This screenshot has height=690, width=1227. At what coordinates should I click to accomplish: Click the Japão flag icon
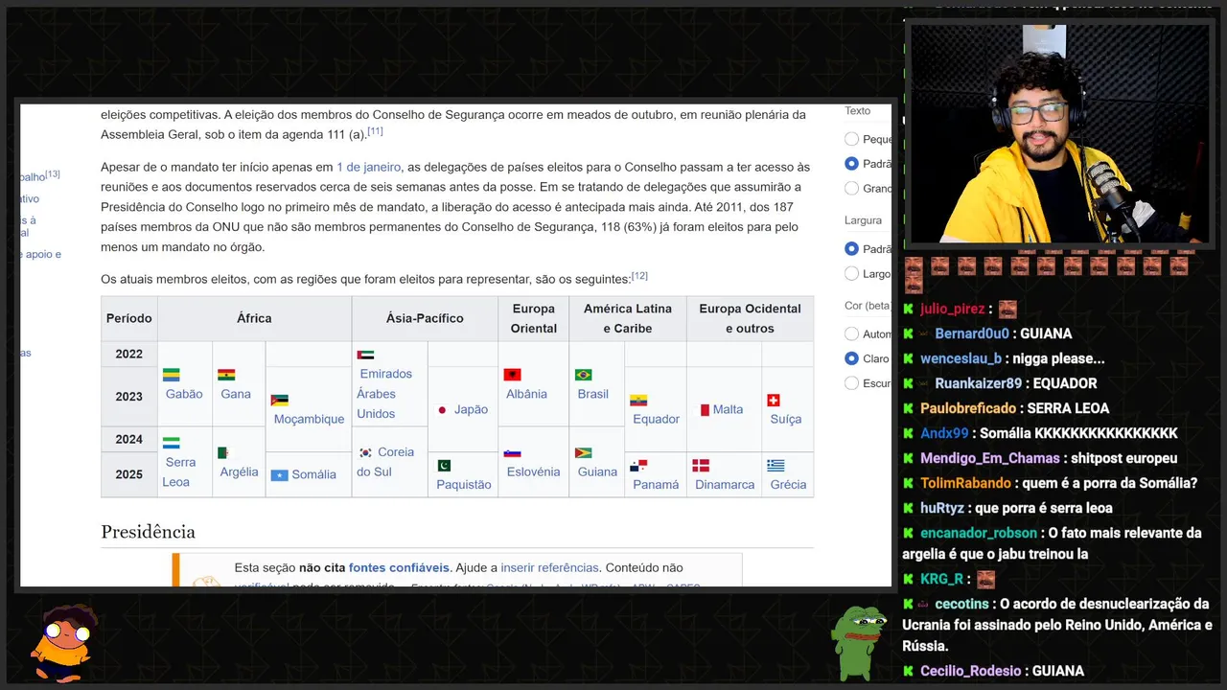click(442, 410)
